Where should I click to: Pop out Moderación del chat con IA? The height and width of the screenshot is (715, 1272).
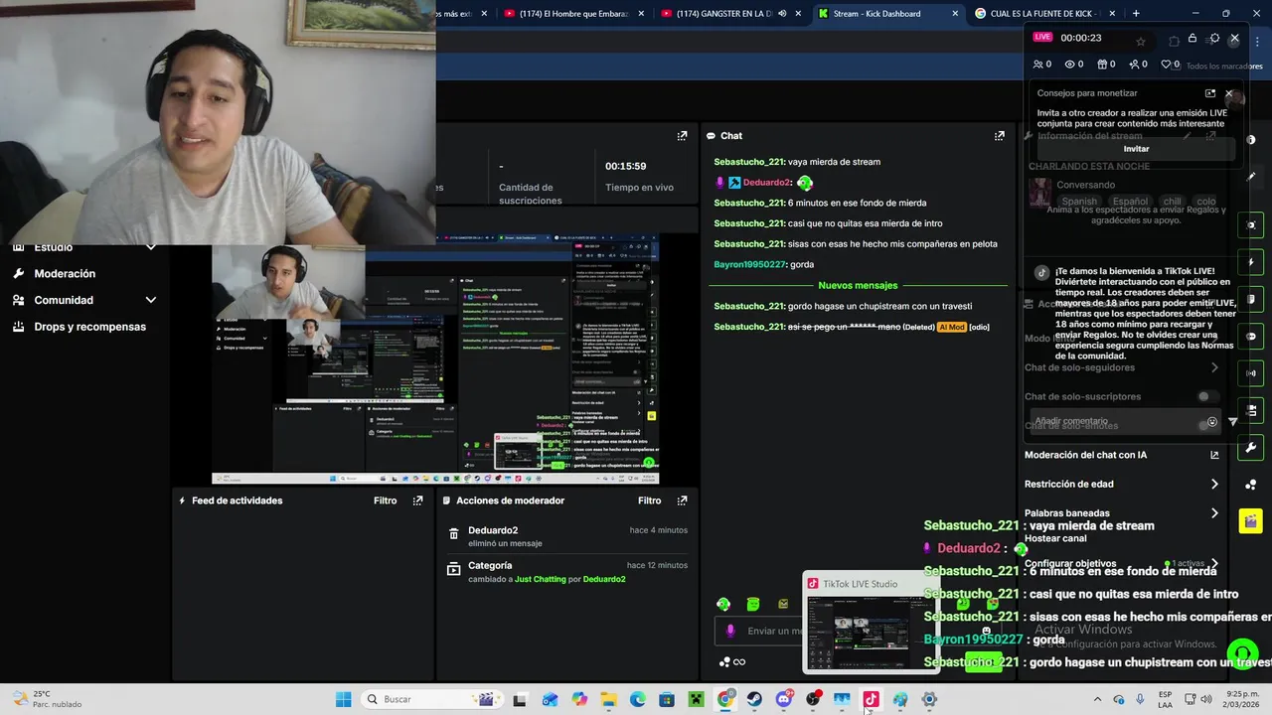pos(1214,455)
